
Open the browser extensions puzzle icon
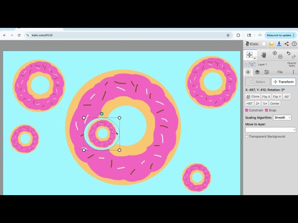[x=238, y=35]
